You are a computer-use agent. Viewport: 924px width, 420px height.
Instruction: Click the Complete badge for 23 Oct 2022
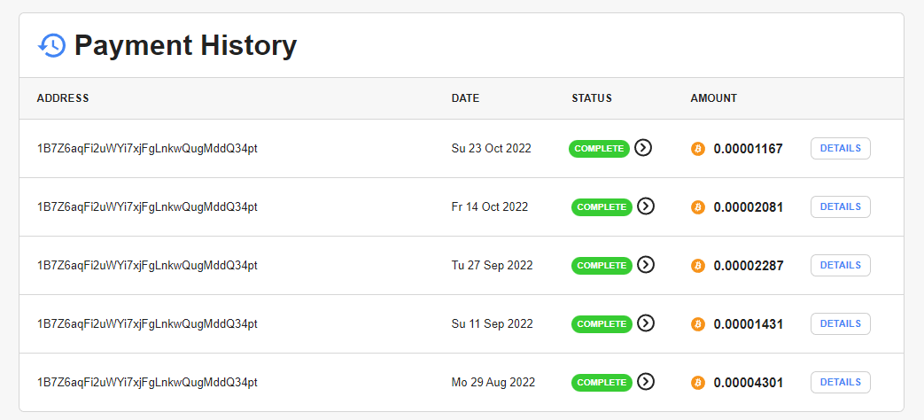(599, 148)
